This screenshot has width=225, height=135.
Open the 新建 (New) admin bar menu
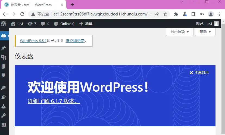point(86,24)
